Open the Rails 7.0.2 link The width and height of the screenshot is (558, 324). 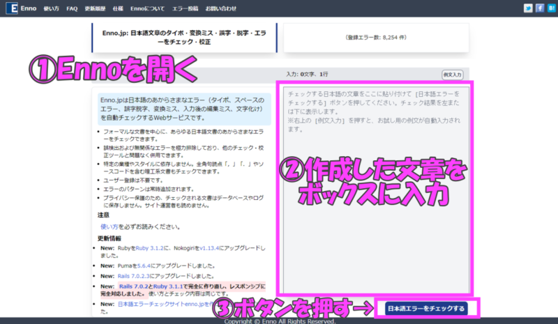(133, 286)
